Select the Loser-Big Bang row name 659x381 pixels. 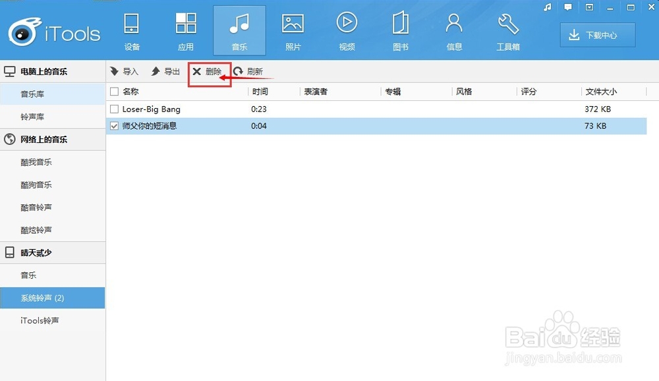pos(152,109)
